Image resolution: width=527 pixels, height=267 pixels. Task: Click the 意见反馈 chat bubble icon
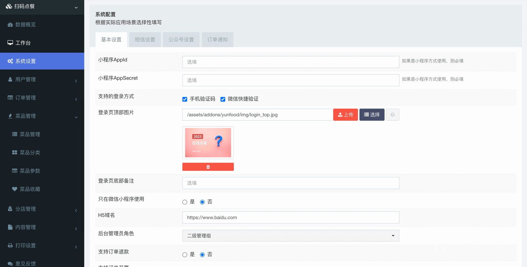[10, 264]
